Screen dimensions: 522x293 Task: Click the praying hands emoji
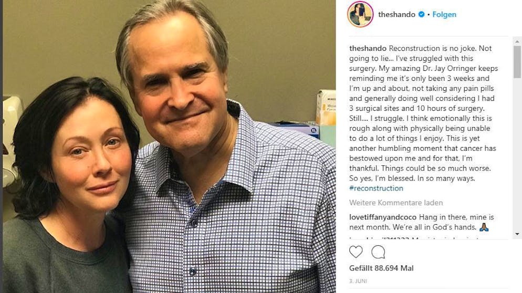pos(484,227)
